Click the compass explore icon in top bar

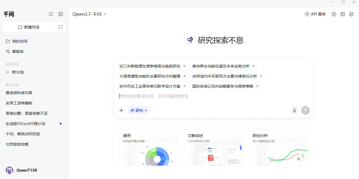351,14
